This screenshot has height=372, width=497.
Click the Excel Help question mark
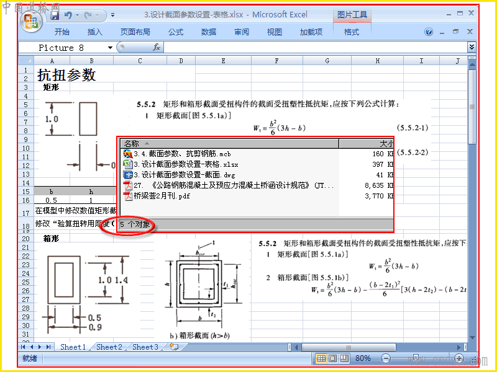point(429,32)
